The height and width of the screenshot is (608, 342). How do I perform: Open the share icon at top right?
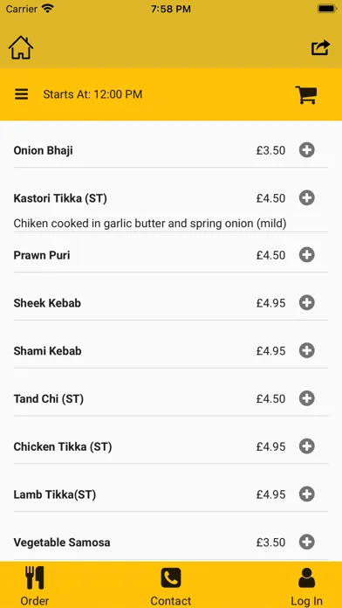point(321,48)
